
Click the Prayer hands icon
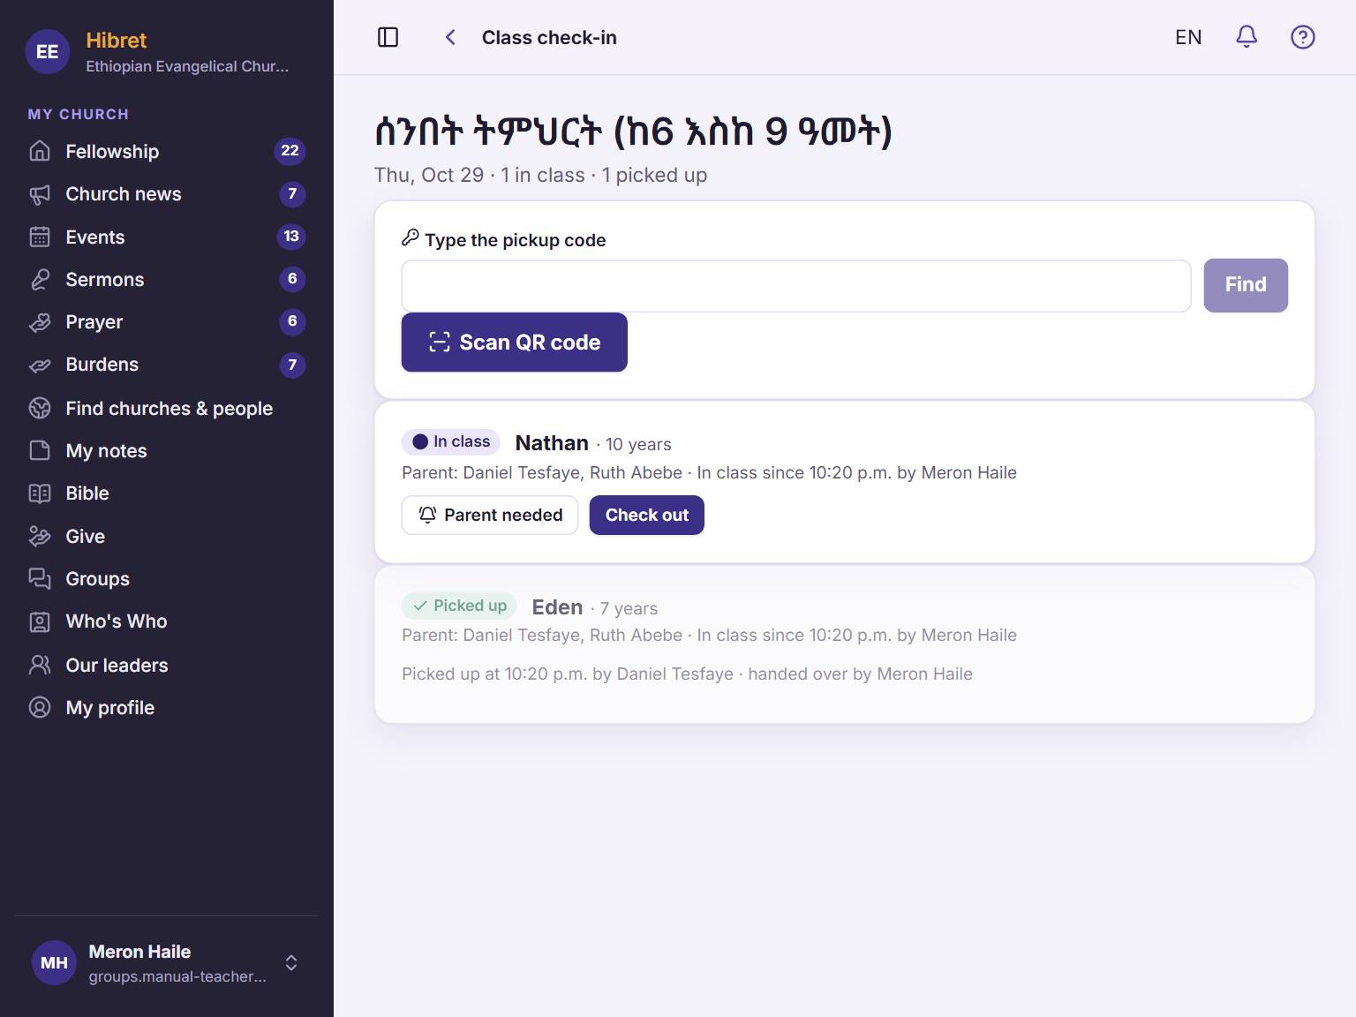pos(40,322)
